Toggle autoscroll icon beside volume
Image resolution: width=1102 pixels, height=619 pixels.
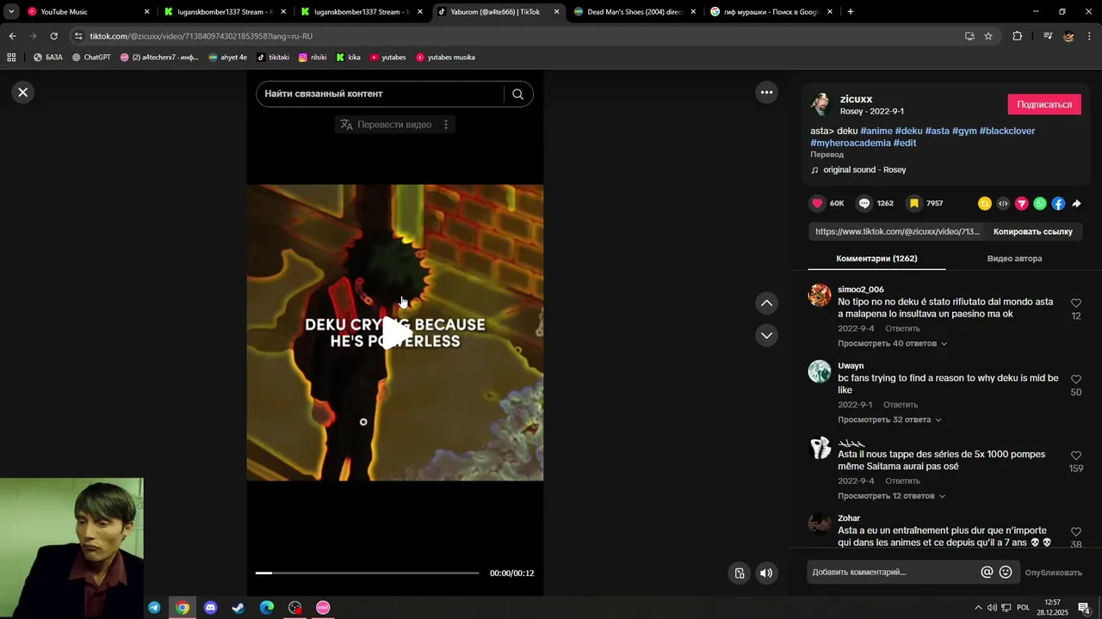tap(739, 573)
